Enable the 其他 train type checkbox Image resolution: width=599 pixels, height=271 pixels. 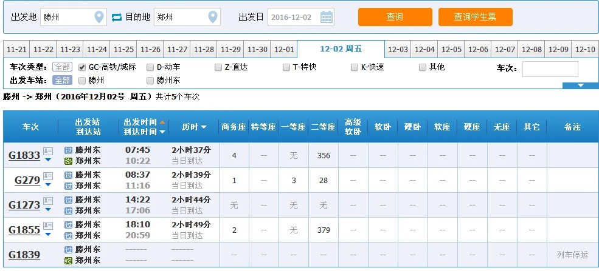pyautogui.click(x=423, y=67)
